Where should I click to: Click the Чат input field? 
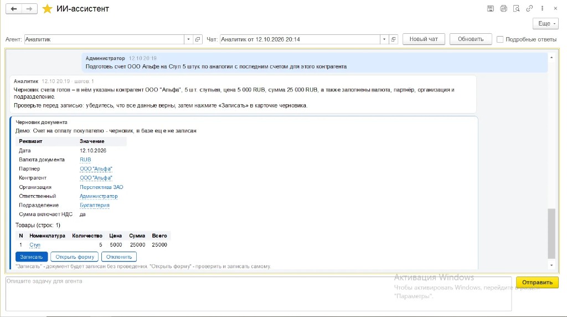point(300,39)
